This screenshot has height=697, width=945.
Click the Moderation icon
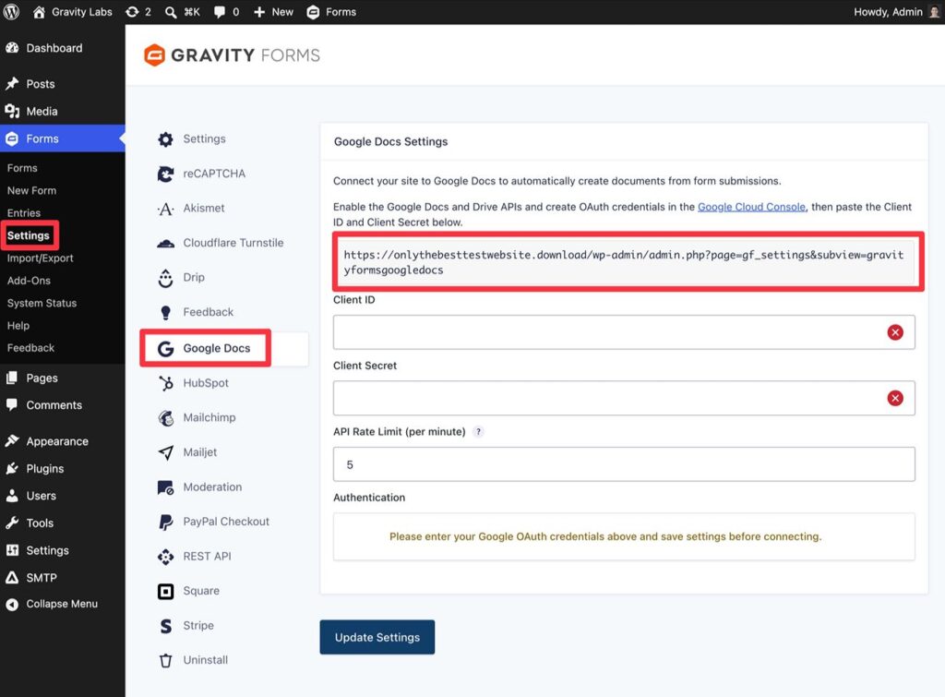click(165, 487)
